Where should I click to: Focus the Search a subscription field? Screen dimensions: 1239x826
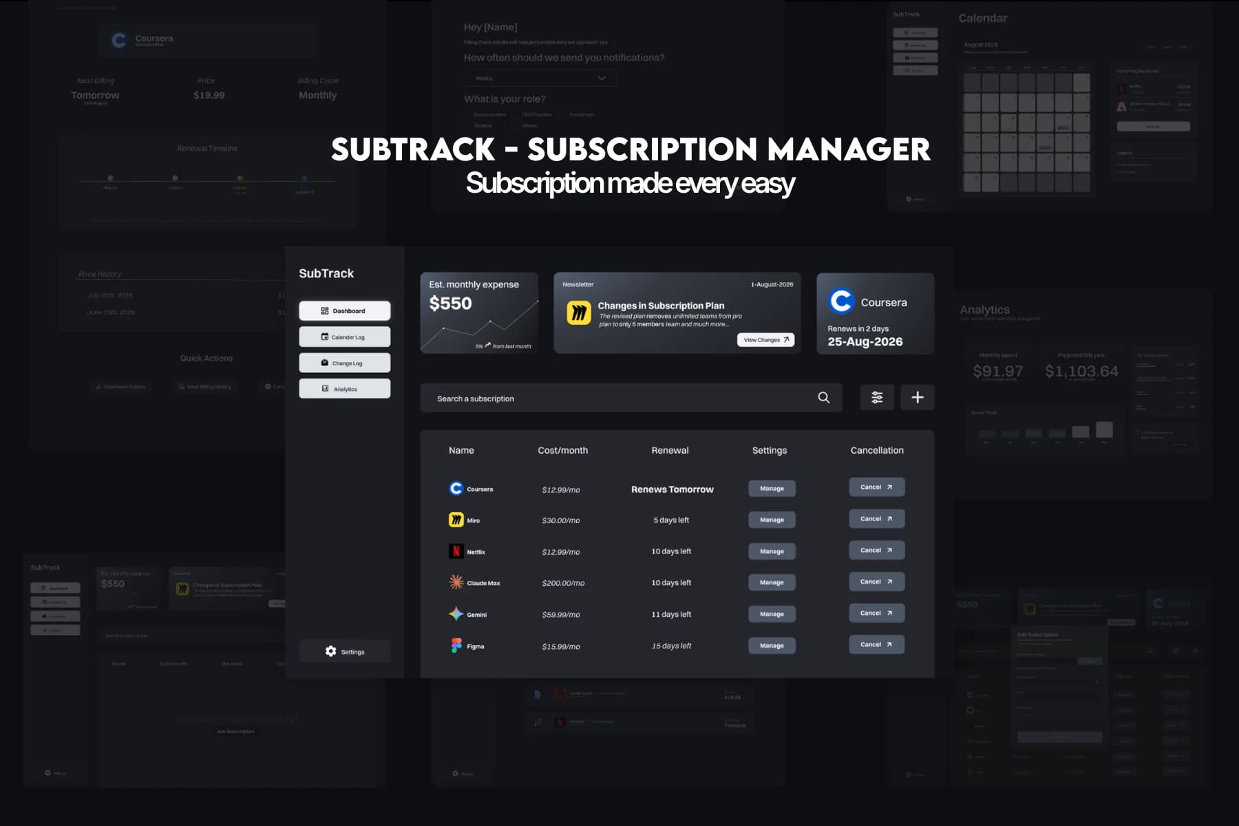631,398
